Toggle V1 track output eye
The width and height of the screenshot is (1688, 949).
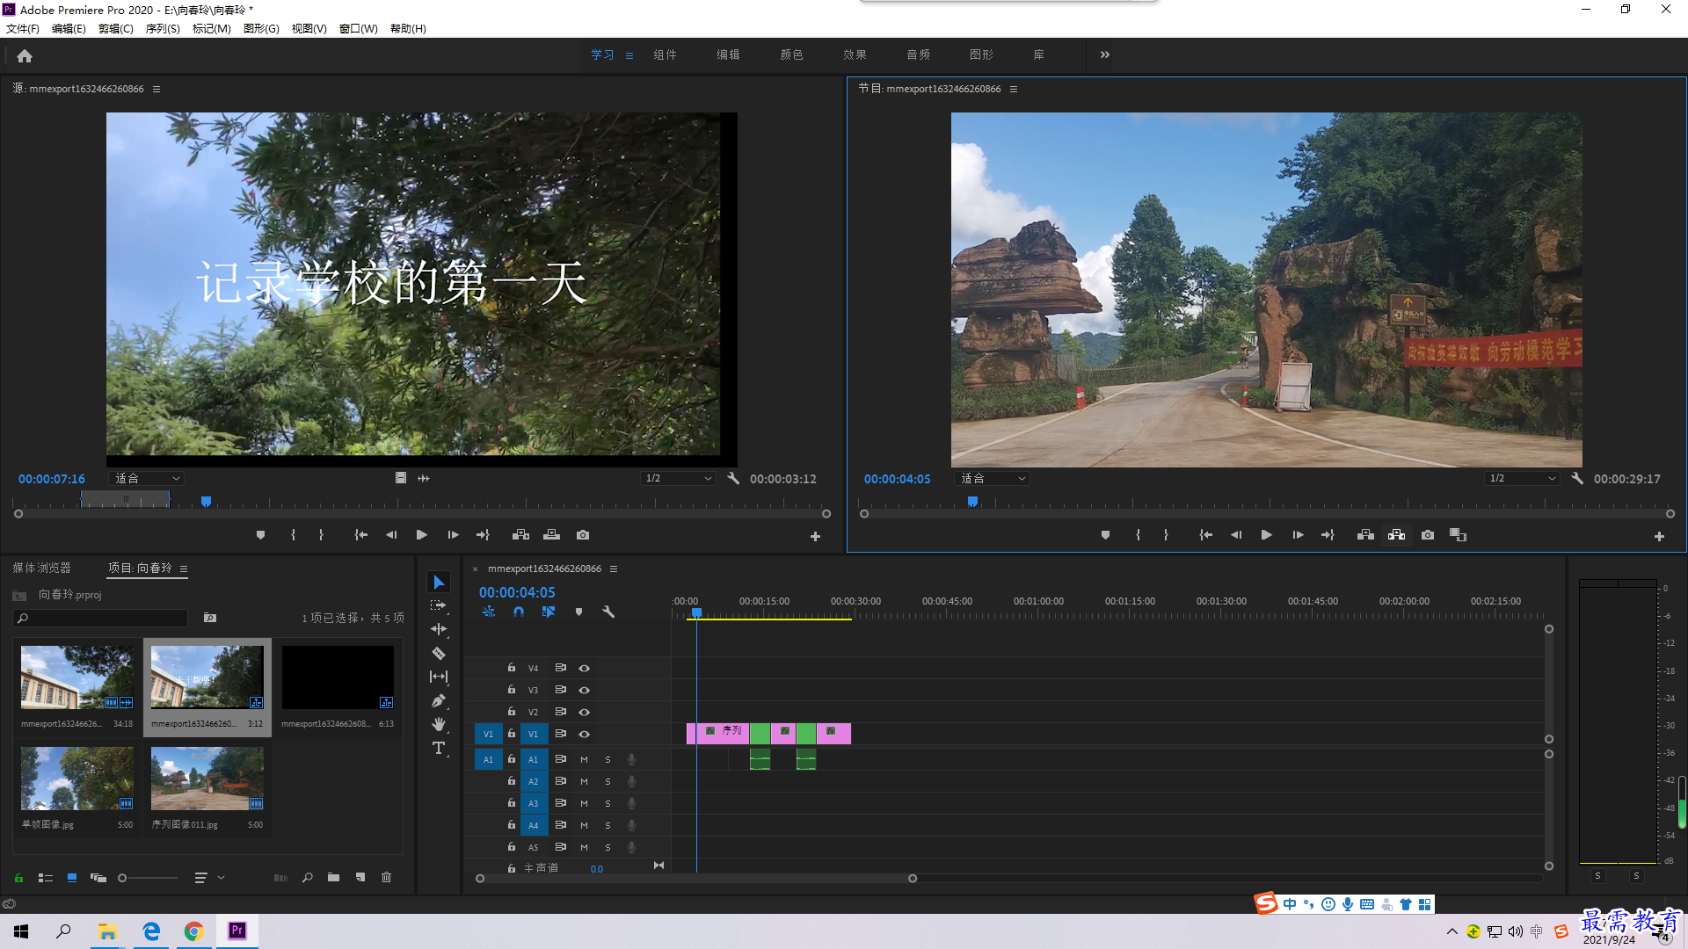(584, 734)
